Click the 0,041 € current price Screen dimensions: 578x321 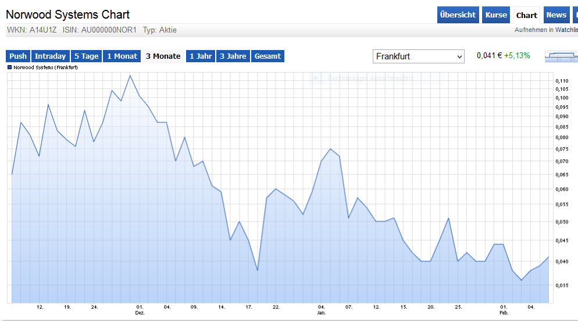pyautogui.click(x=488, y=56)
